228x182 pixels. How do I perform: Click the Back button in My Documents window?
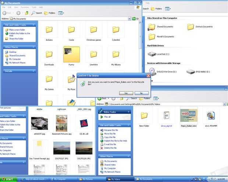coord(7,13)
